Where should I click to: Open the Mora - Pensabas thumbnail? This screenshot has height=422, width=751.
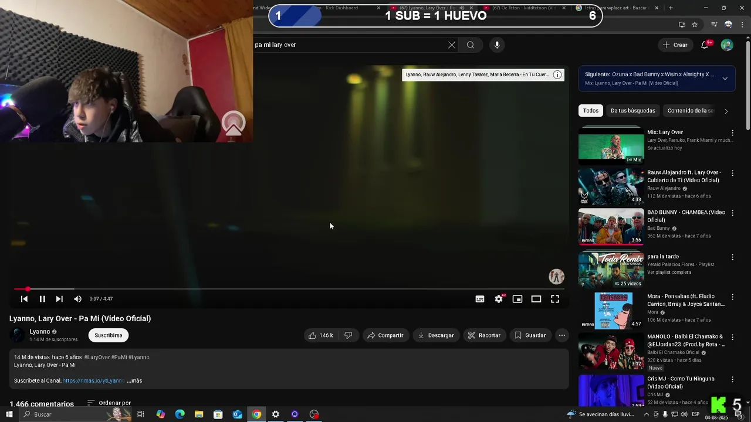coord(611,311)
